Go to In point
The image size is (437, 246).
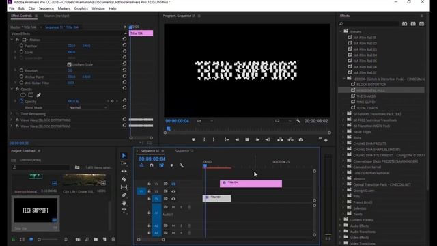[227, 139]
